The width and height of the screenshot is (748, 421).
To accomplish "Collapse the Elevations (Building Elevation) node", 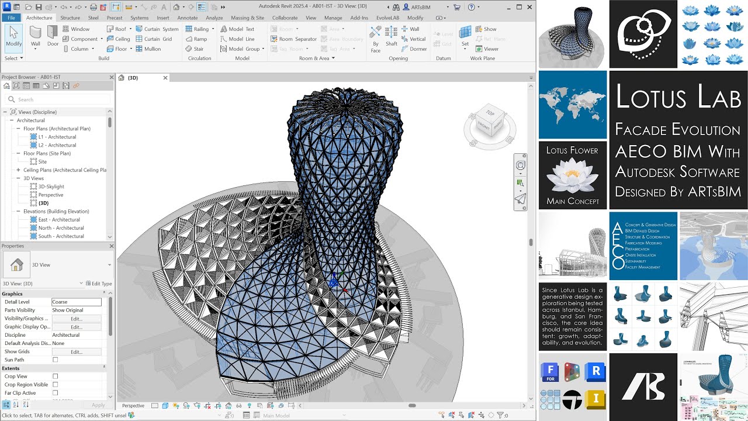I will pos(18,211).
